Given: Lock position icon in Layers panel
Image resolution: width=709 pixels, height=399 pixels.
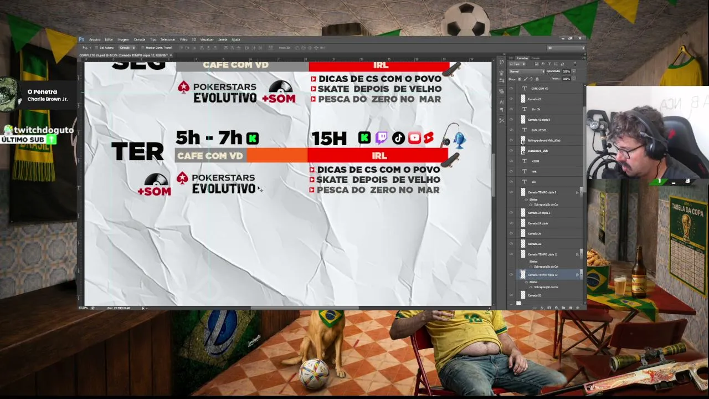Looking at the screenshot, I should pos(531,79).
